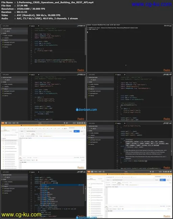Screen dimensions: 173x219
Task: Close the app.js tab in the bodyParser thumbnail
Action: click(125, 74)
